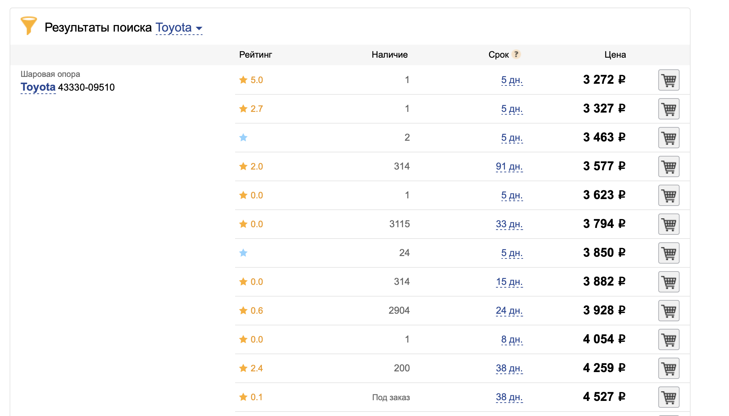Click the 5 дн. delivery link for 3 623 ₽
Image resolution: width=729 pixels, height=416 pixels.
pyautogui.click(x=512, y=195)
